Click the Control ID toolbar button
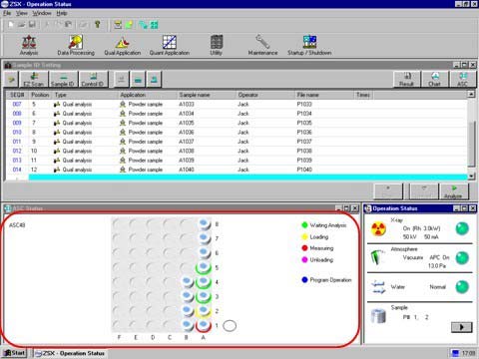The image size is (479, 359). (93, 80)
